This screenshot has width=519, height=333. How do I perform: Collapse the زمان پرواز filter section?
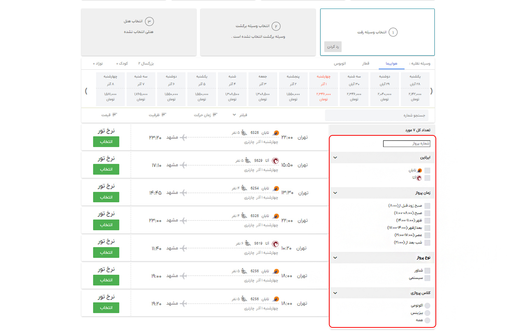tap(335, 193)
